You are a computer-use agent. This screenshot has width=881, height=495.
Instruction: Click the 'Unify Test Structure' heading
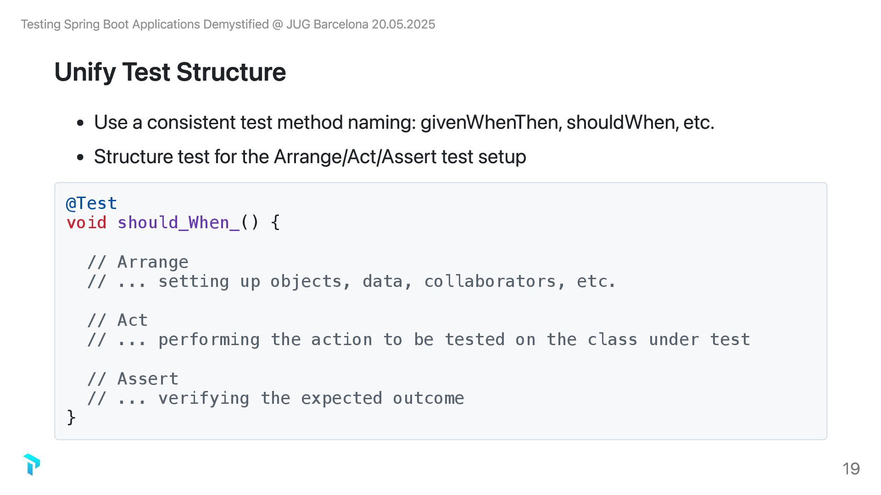pos(170,72)
